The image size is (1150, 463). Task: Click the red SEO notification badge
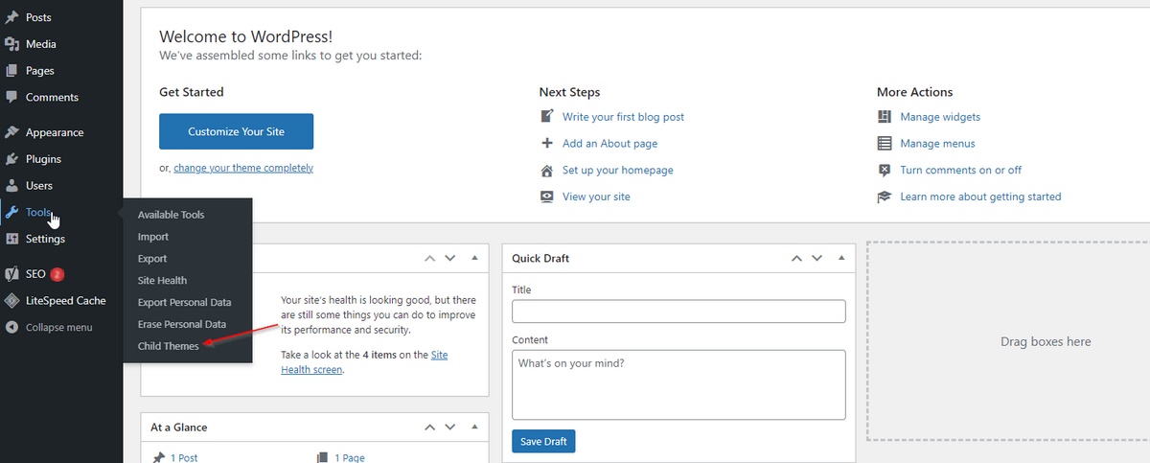57,274
